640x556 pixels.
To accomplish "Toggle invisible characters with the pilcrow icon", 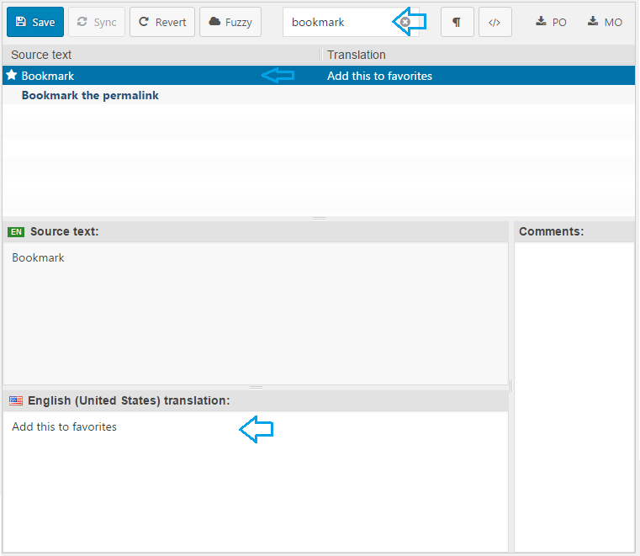I will click(x=457, y=22).
